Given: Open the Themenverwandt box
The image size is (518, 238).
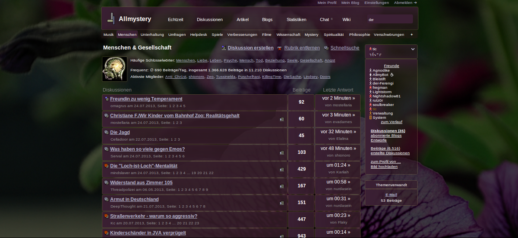Looking at the screenshot, I should click(x=391, y=185).
